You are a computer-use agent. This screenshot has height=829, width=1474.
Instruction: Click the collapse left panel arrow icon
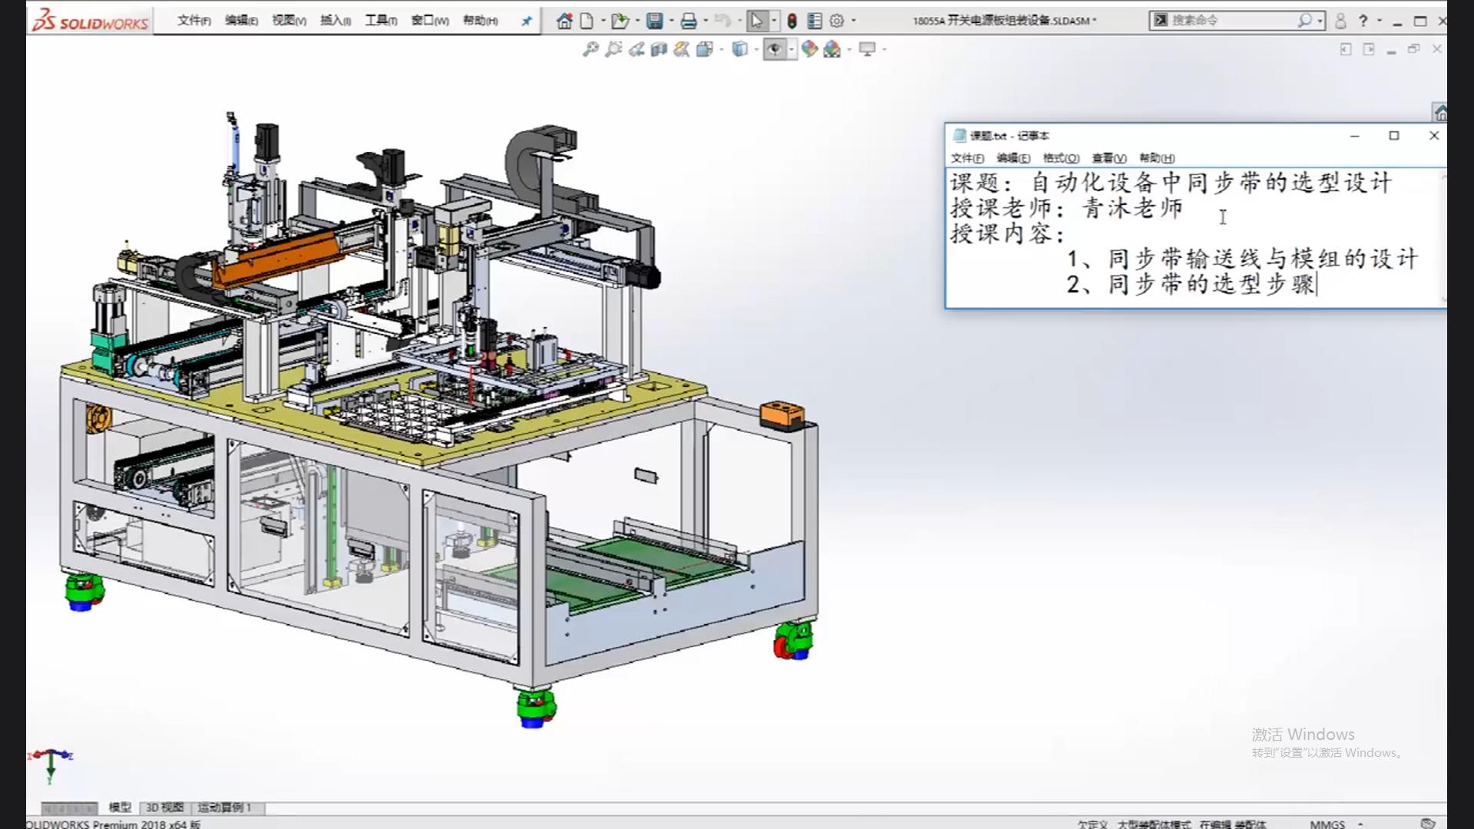click(1346, 50)
